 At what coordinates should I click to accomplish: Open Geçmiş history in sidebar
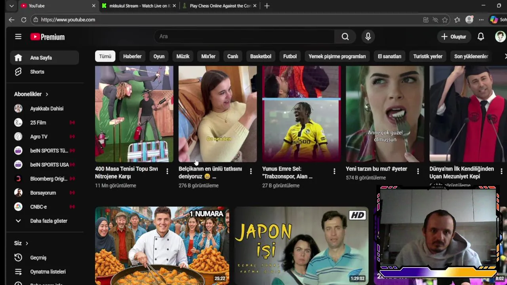[44, 258]
